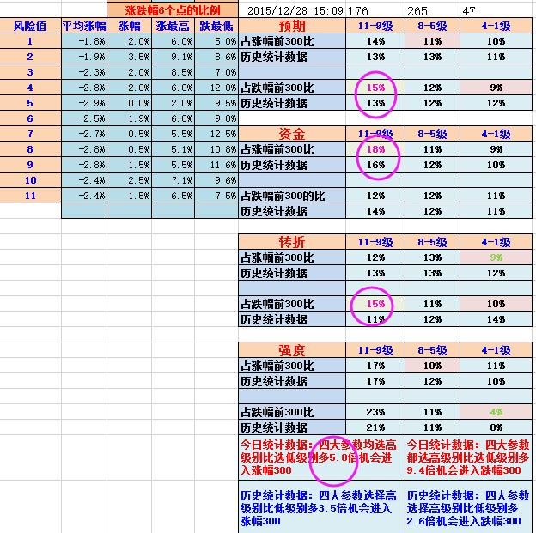Select the red note mentioning 9.4倍

[x=468, y=457]
